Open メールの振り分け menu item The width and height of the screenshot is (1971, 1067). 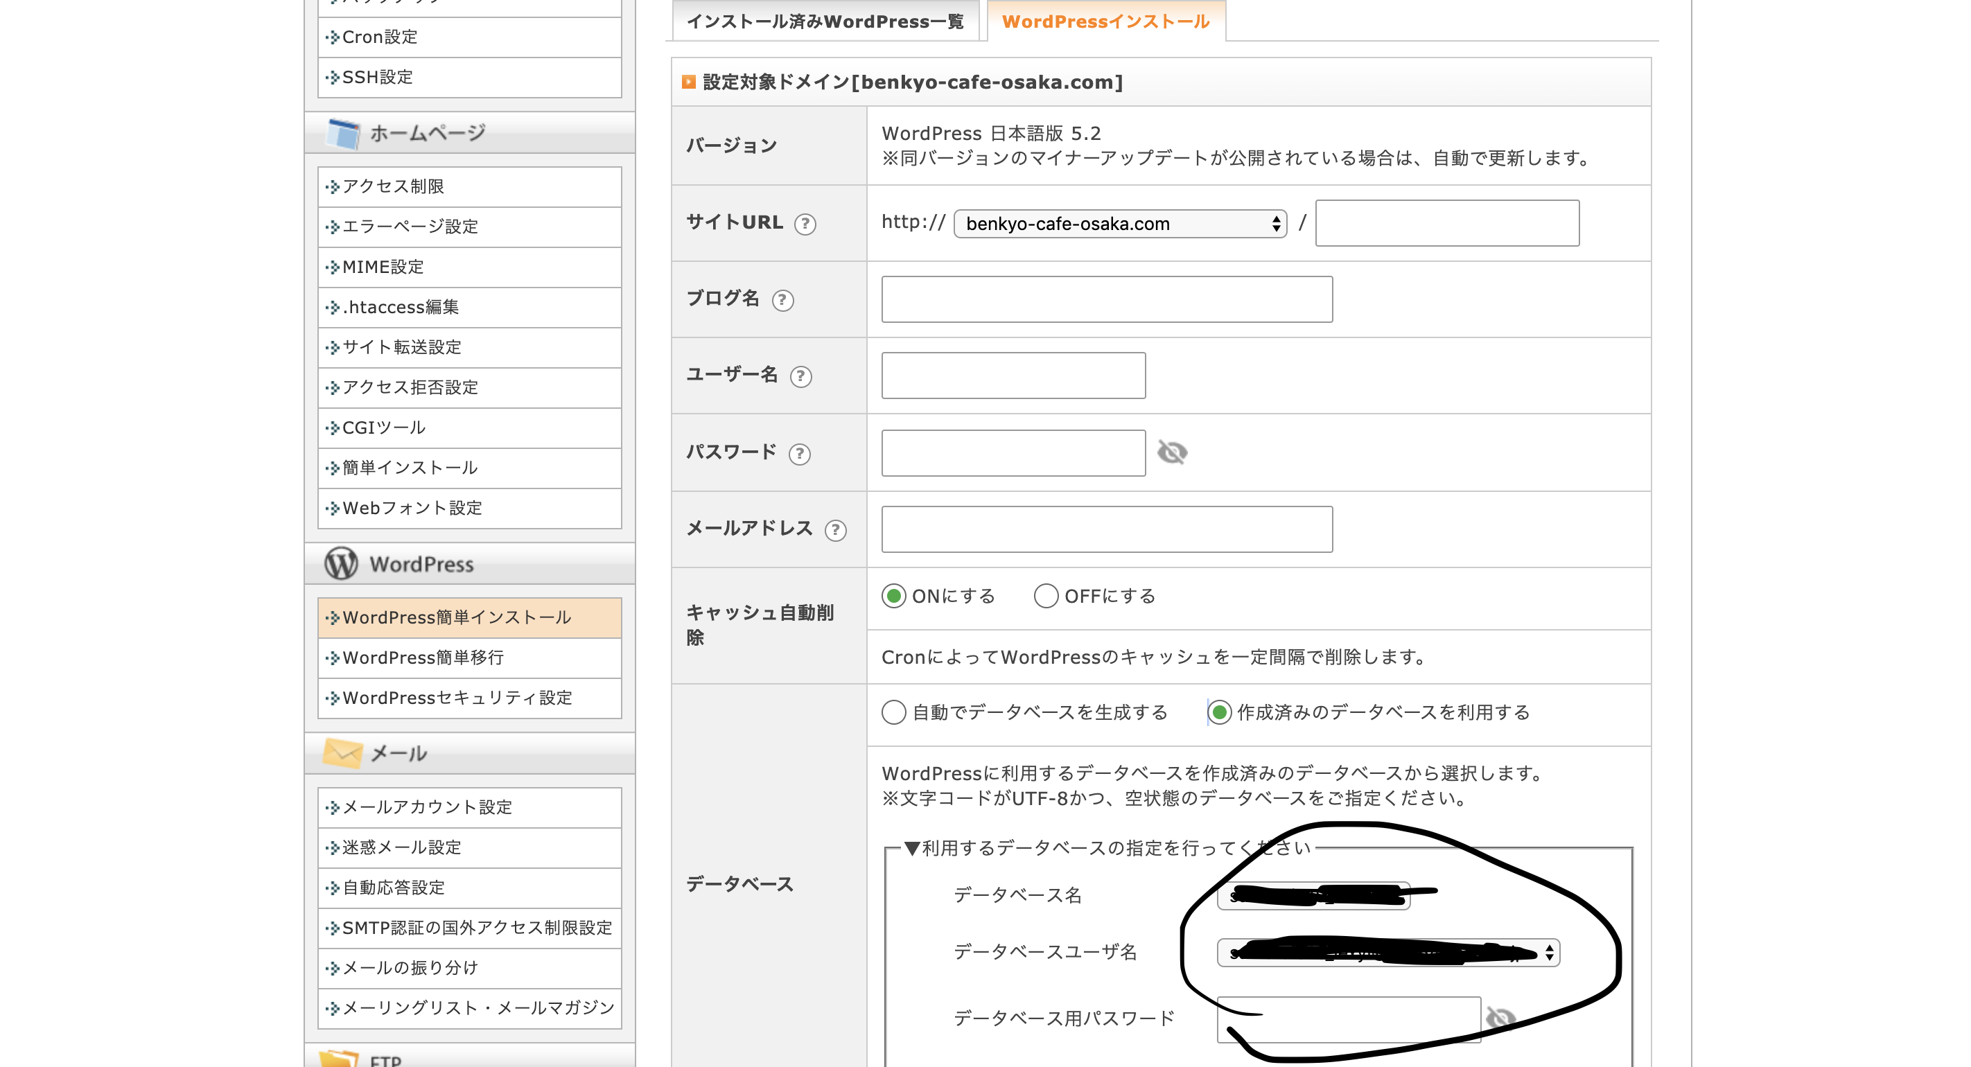(470, 967)
